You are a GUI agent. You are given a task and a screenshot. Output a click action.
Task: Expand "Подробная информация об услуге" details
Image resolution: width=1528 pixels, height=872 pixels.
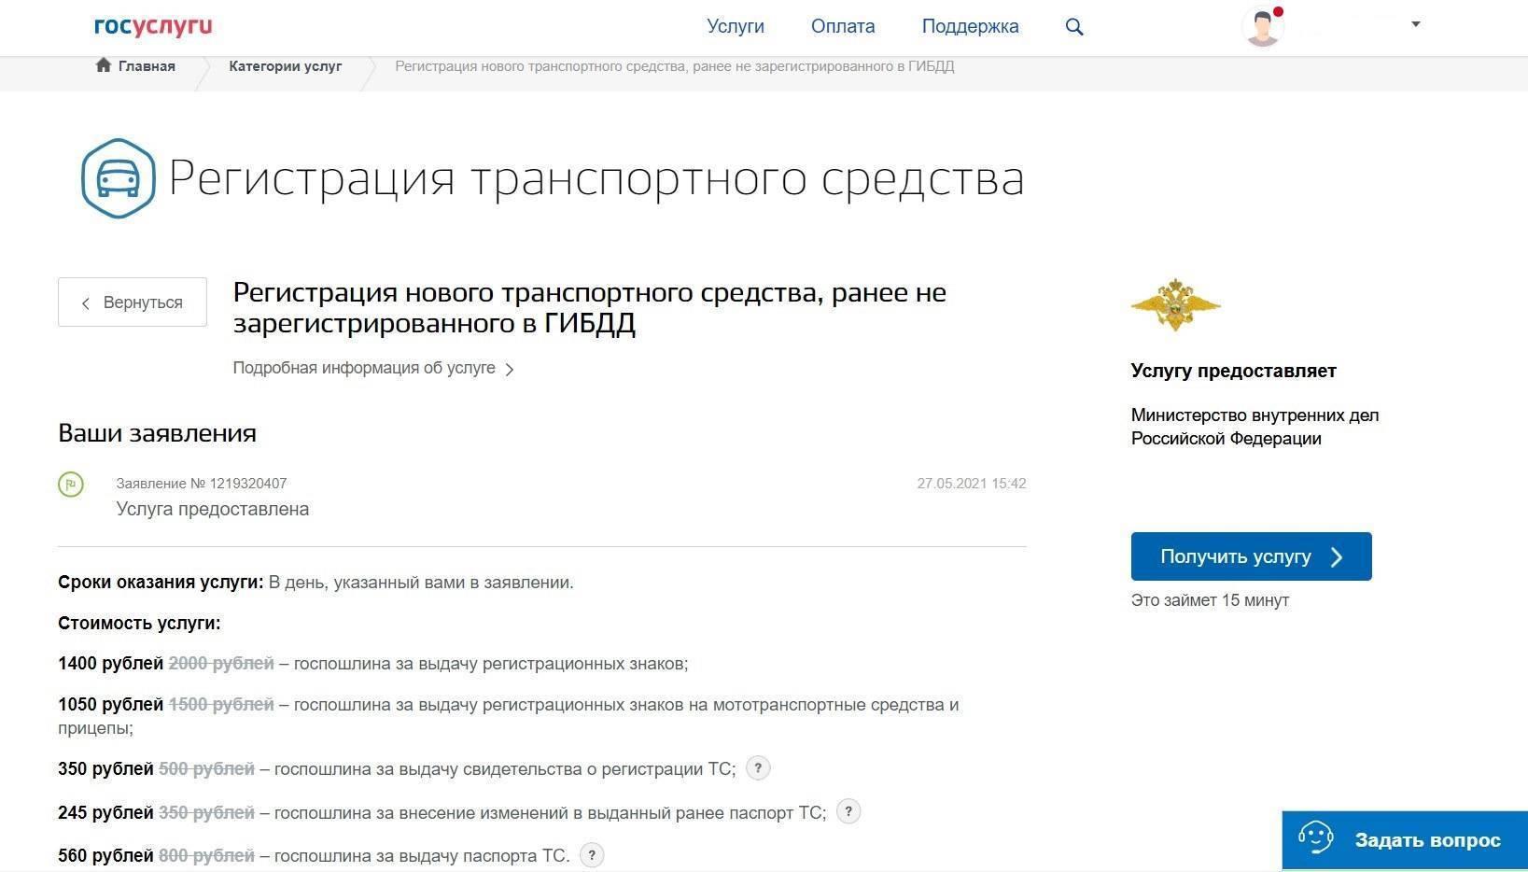(372, 368)
